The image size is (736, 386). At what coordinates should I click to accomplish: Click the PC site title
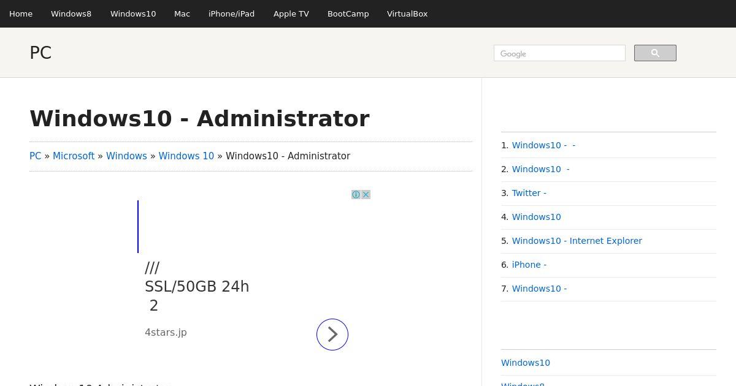40,53
